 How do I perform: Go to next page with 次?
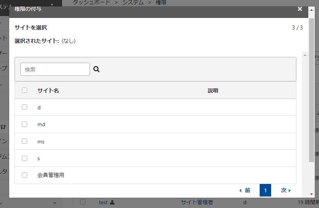click(286, 190)
